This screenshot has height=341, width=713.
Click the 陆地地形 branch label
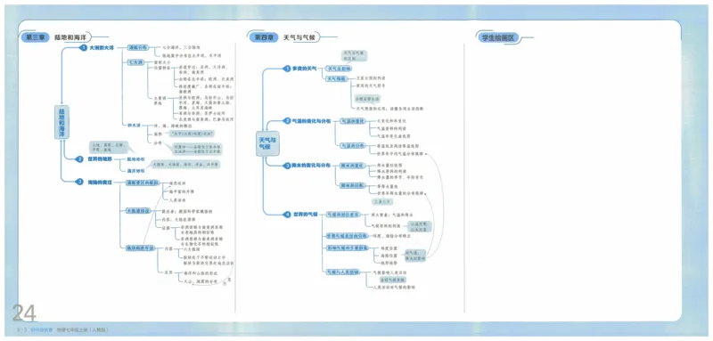point(135,159)
